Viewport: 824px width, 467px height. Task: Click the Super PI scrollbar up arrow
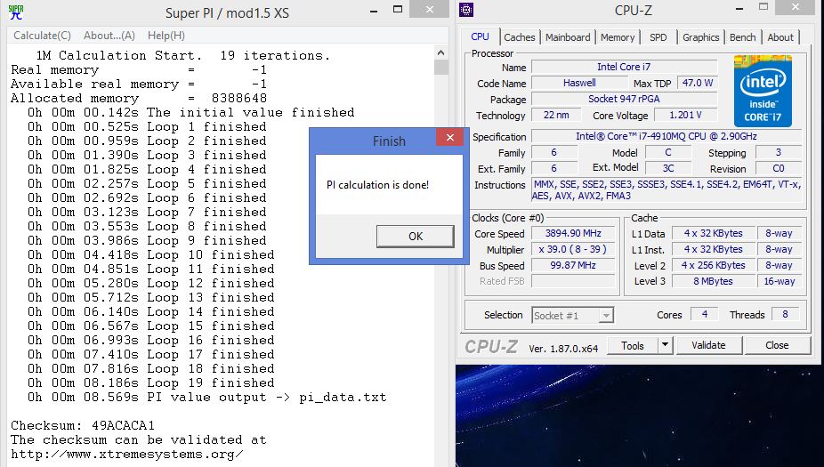(x=440, y=52)
